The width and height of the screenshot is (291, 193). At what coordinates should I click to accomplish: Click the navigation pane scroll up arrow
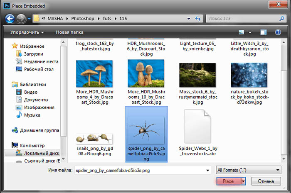tap(63, 42)
